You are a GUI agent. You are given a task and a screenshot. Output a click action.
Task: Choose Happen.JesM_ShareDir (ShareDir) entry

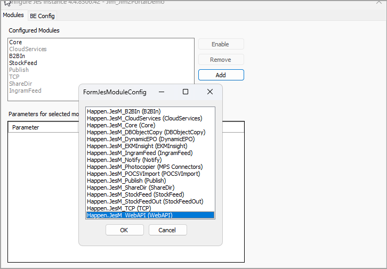(150, 188)
